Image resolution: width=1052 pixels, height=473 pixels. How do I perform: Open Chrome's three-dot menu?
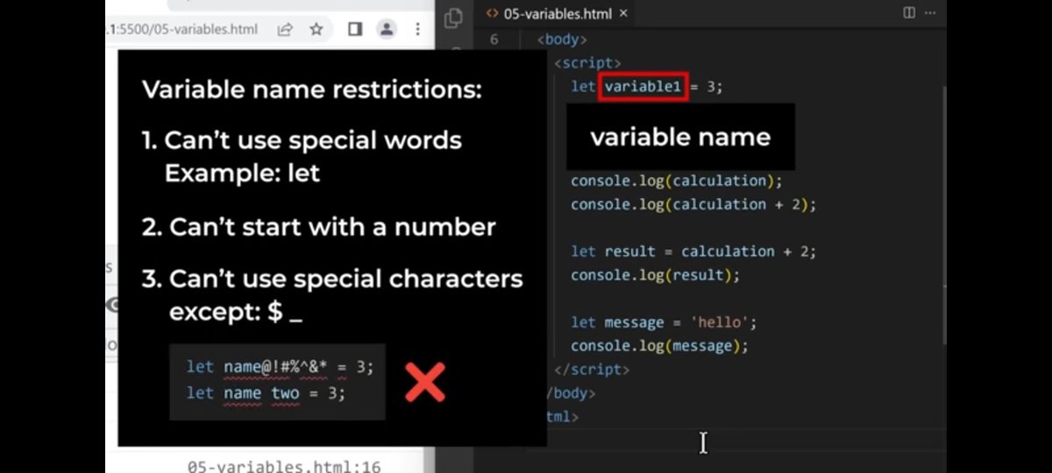coord(416,30)
